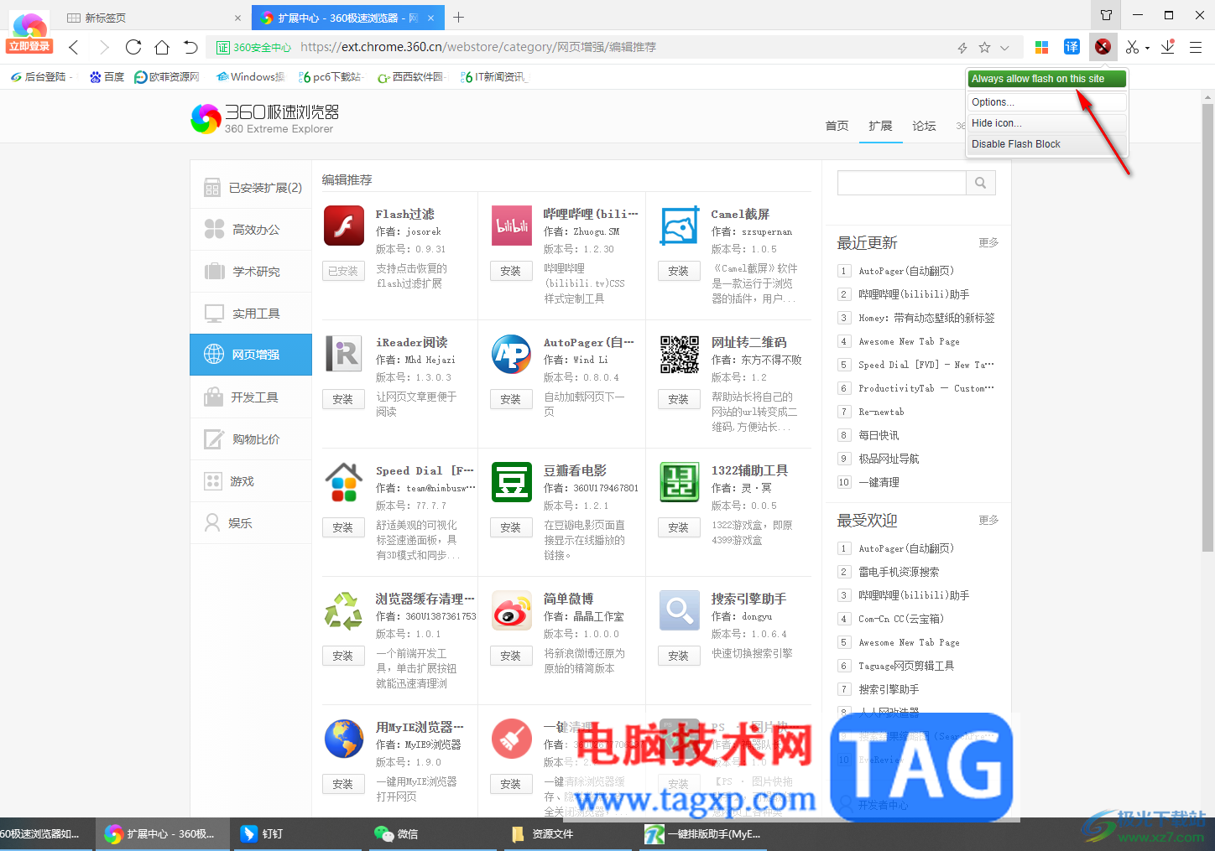1215x851 pixels.
Task: Install 浏览器缓存清理 extension
Action: pyautogui.click(x=343, y=656)
